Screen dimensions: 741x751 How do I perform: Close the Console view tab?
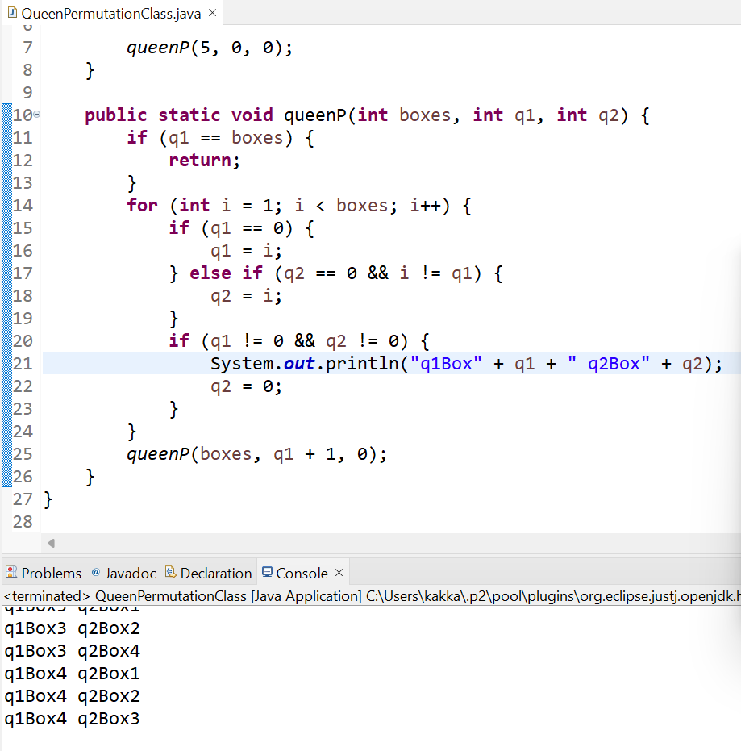point(339,573)
